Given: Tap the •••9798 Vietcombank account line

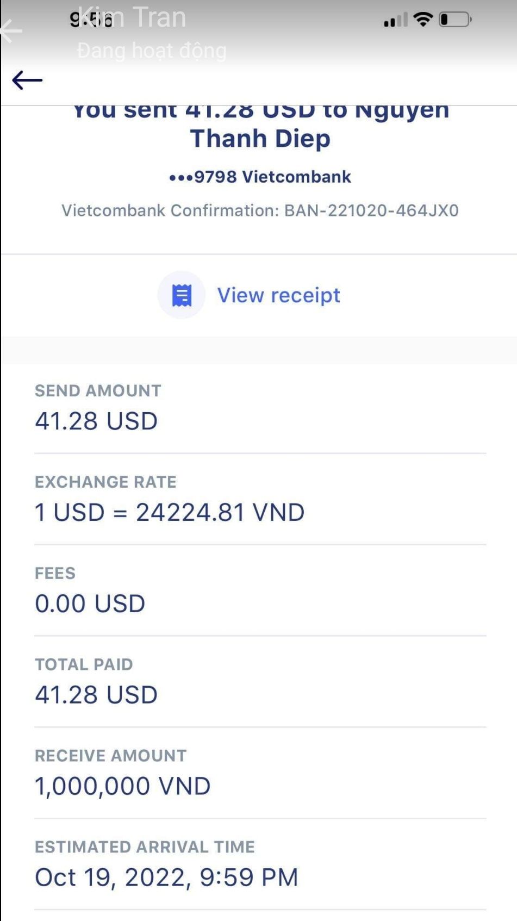Looking at the screenshot, I should pyautogui.click(x=260, y=177).
